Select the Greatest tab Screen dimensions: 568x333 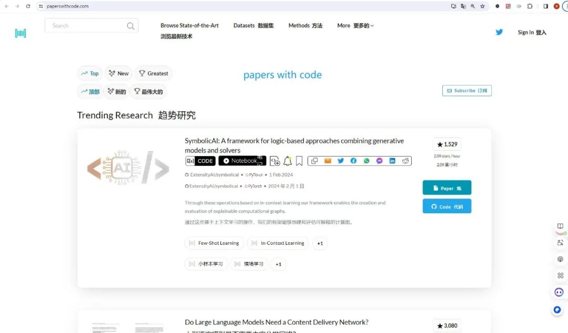point(154,74)
